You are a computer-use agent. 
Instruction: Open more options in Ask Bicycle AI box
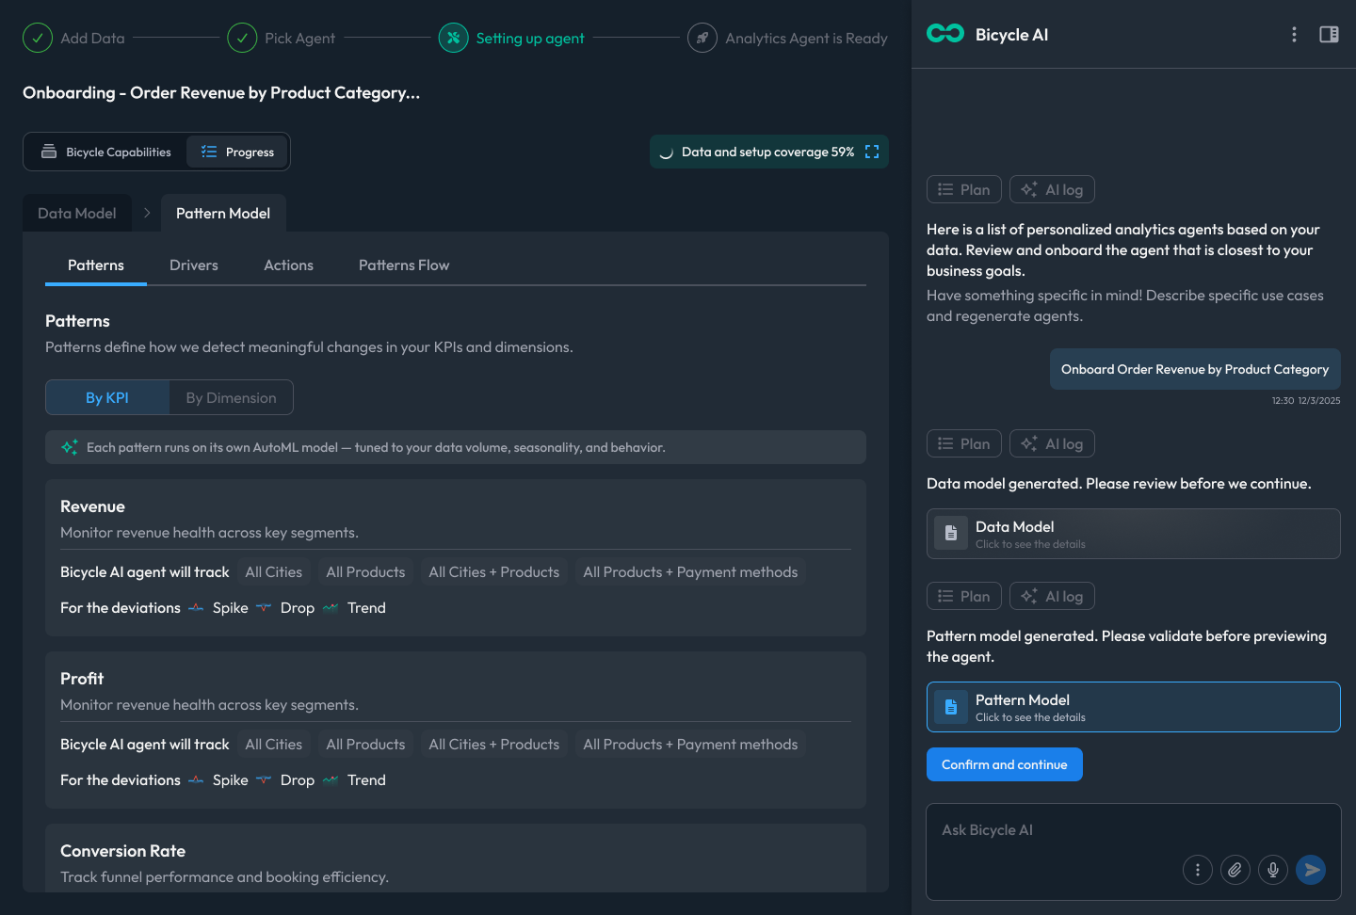tap(1198, 870)
